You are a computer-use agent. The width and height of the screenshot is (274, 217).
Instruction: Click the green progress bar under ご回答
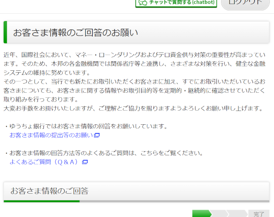pyautogui.click(x=42, y=201)
